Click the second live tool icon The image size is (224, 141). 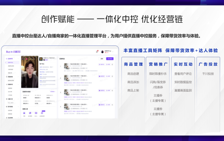click(x=30, y=113)
